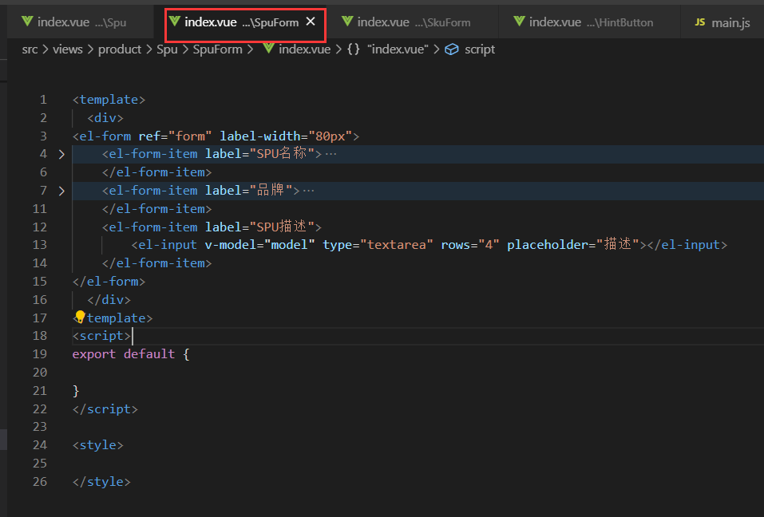Click the folded ellipsis after SPU名称 line
The width and height of the screenshot is (764, 517).
(331, 154)
